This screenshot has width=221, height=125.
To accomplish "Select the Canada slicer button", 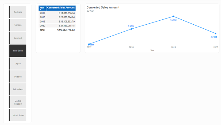I will point(18,25).
